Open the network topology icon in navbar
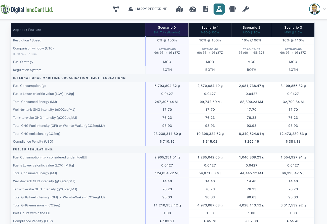The height and width of the screenshot is (224, 327). [116, 9]
